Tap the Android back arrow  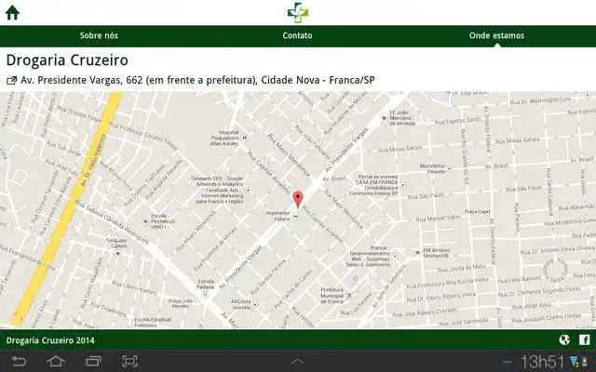point(19,361)
